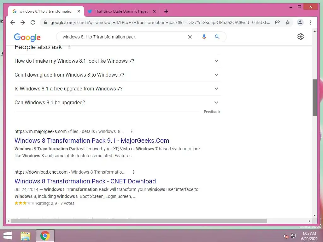Expand Can Windows 8.1 be upgraded question
323x242 pixels.
pos(117,102)
